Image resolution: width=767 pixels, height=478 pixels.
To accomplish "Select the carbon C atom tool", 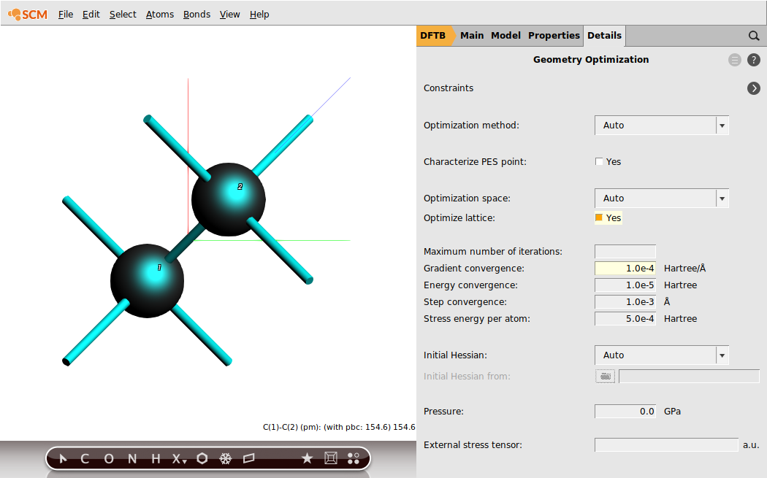I will (x=85, y=458).
